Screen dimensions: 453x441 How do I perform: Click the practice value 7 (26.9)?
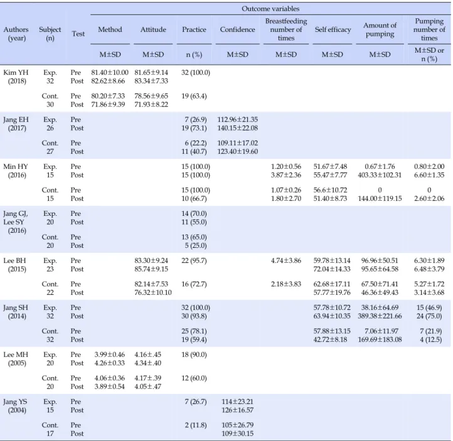tap(196, 120)
